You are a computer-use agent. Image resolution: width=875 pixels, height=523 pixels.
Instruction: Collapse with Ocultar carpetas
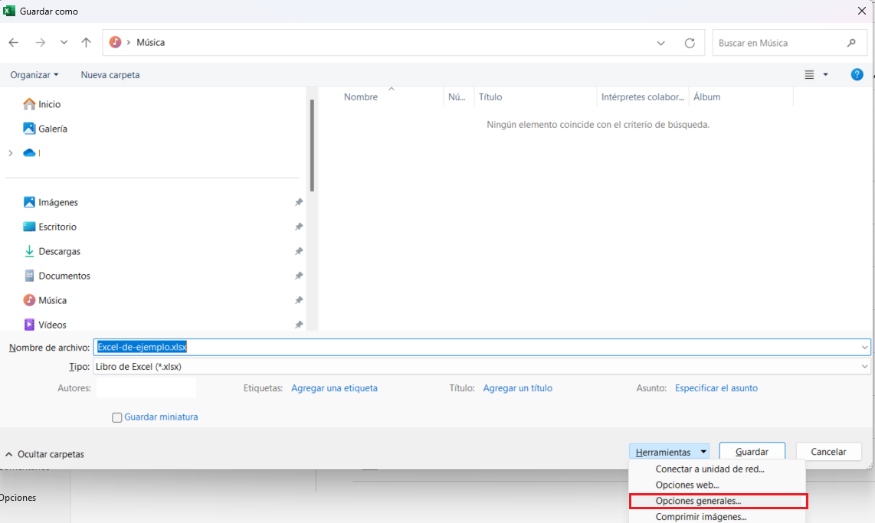pos(44,454)
